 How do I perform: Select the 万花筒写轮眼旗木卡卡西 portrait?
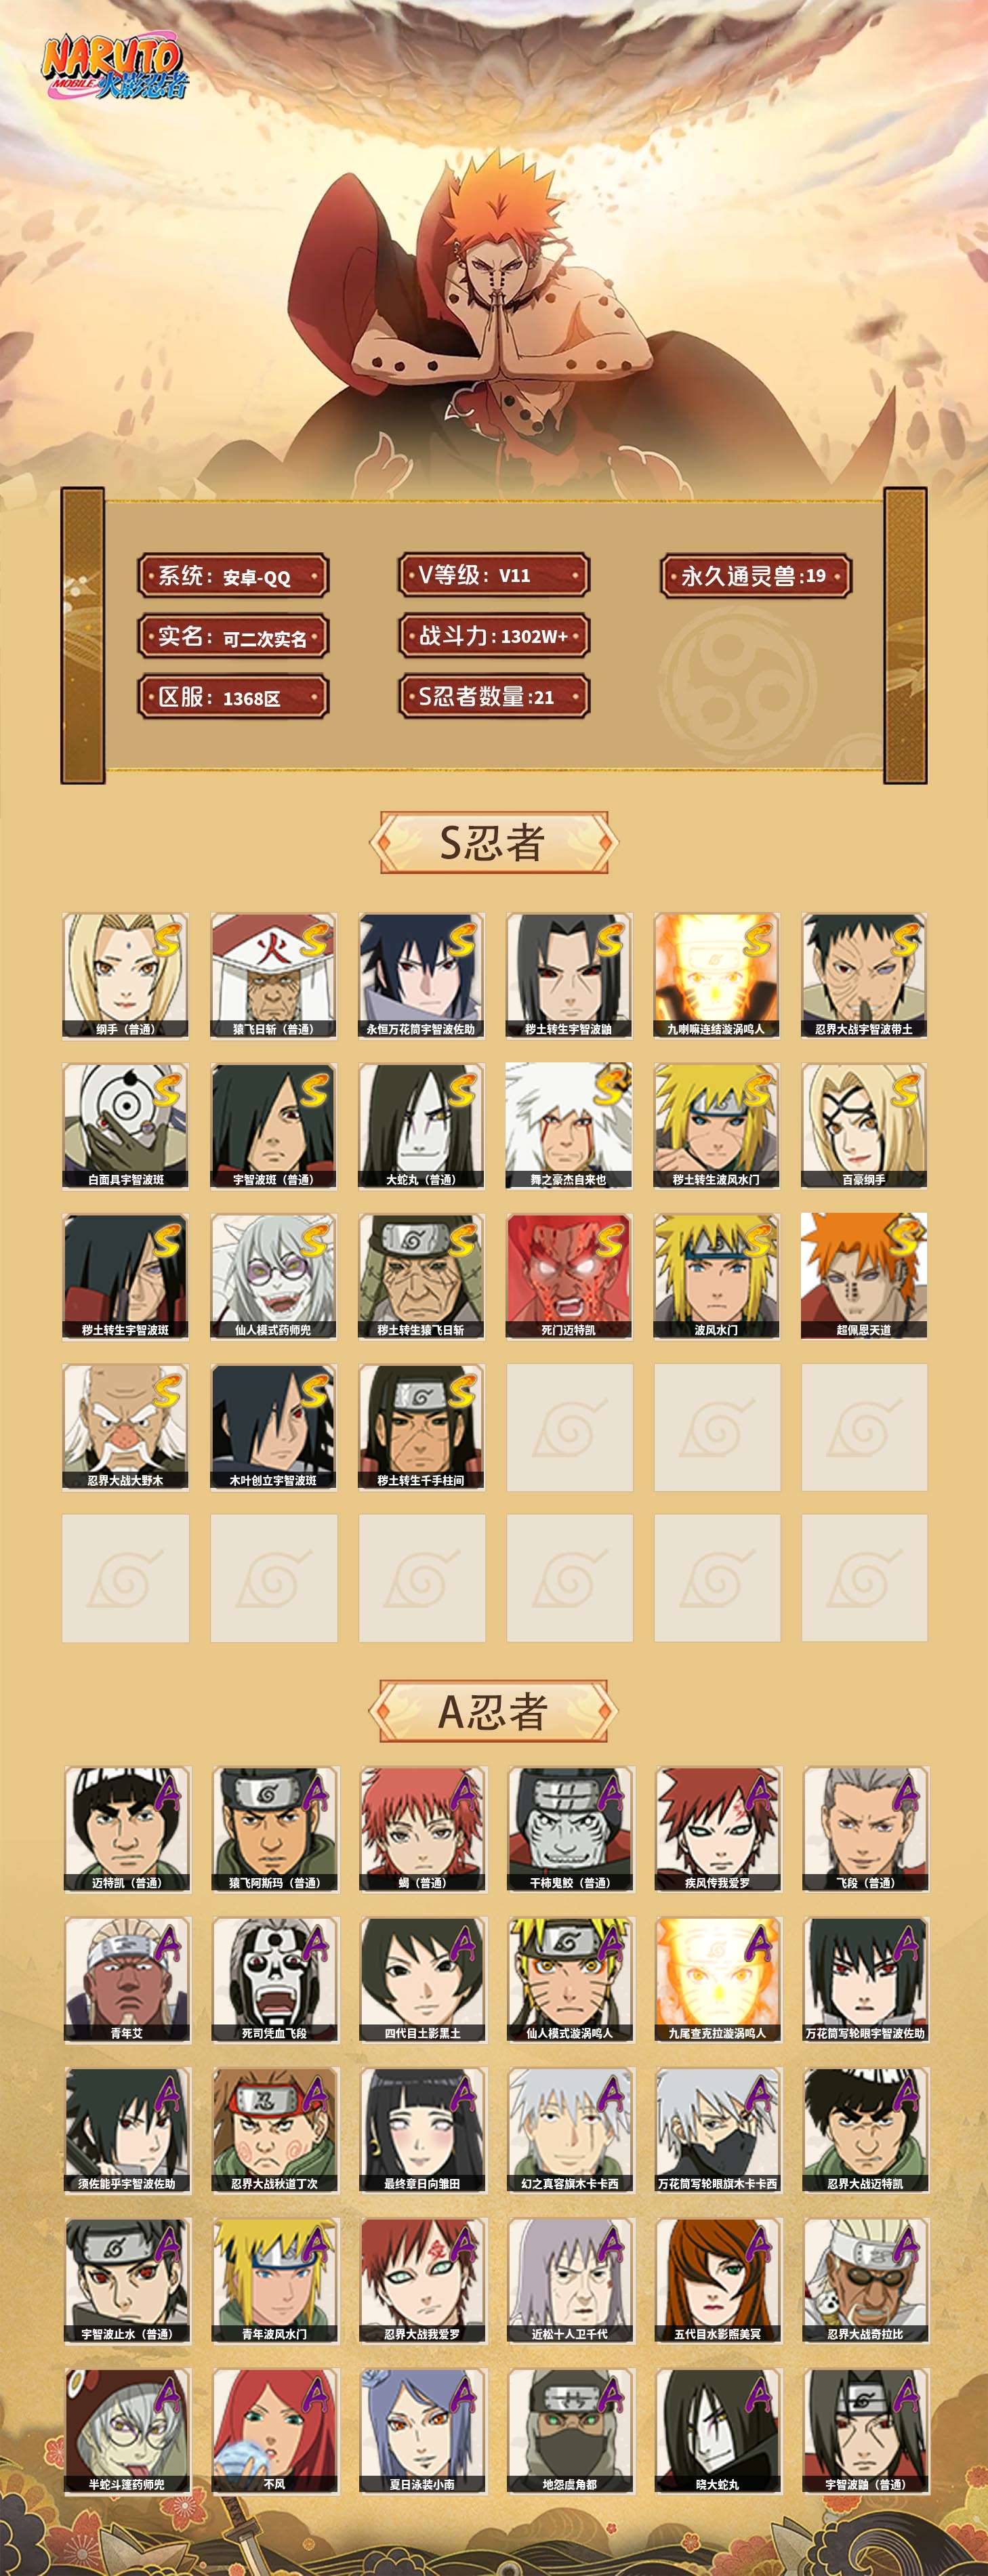[x=718, y=2129]
